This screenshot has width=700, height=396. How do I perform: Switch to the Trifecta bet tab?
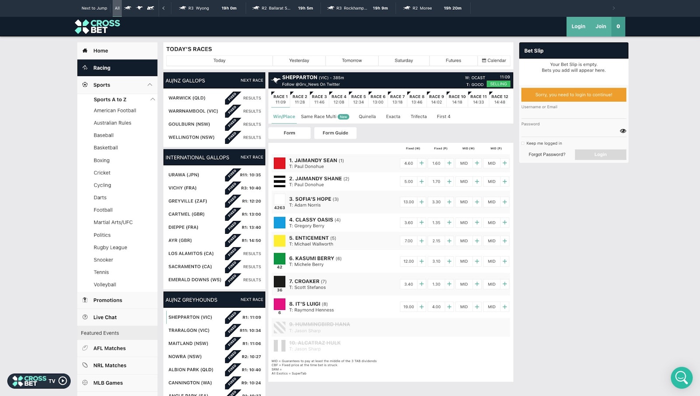coord(418,117)
